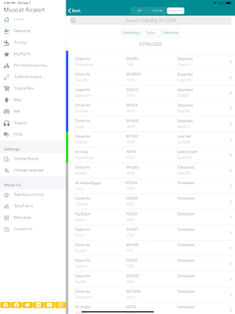This screenshot has height=314, width=235.
Task: Open chevron for Oman Air WY643
Action: [230, 171]
